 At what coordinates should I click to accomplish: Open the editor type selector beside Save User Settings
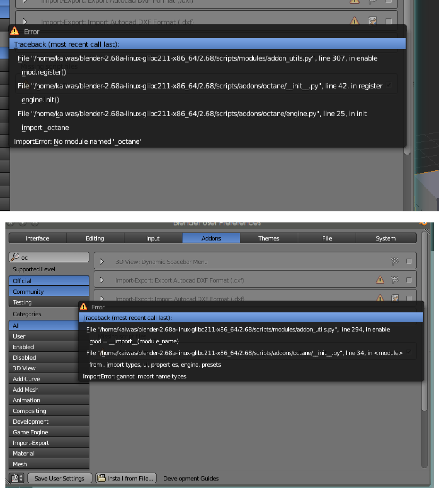[x=17, y=478]
